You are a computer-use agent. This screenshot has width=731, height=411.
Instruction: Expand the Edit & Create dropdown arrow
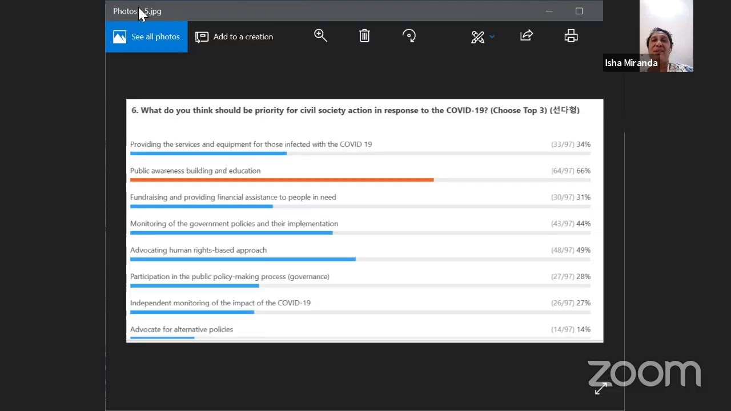[x=492, y=37]
